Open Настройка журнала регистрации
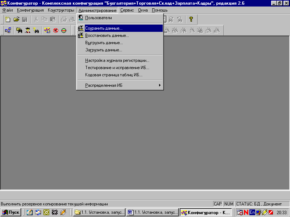 [120, 60]
